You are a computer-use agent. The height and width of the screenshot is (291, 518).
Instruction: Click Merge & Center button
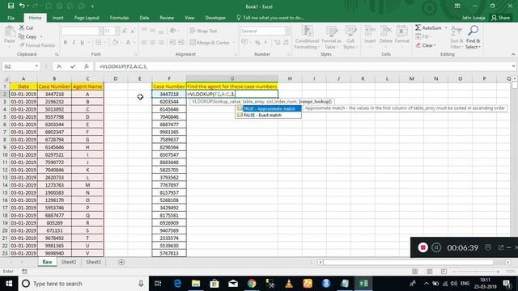(x=210, y=43)
